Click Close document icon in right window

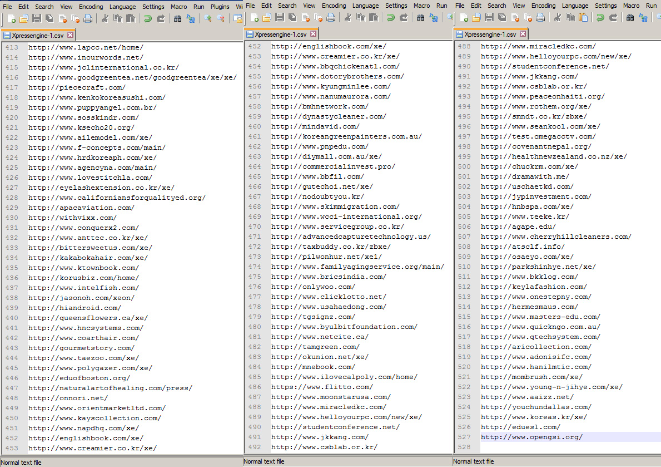click(x=515, y=17)
